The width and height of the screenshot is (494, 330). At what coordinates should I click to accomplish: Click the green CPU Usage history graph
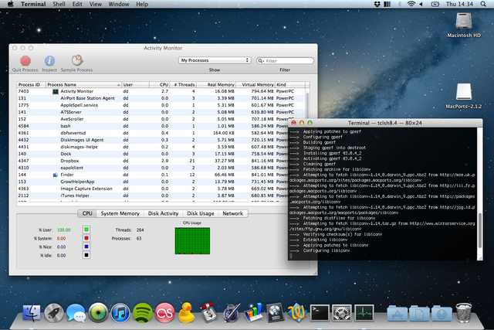click(x=192, y=241)
